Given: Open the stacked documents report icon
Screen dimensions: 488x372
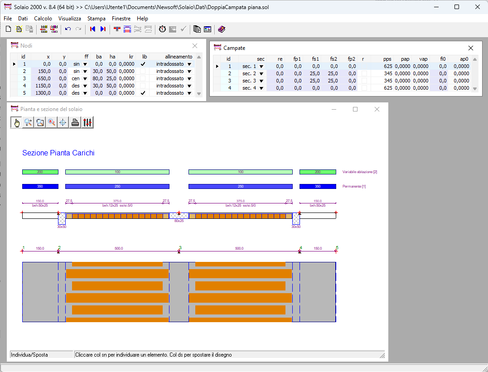Looking at the screenshot, I should point(197,29).
